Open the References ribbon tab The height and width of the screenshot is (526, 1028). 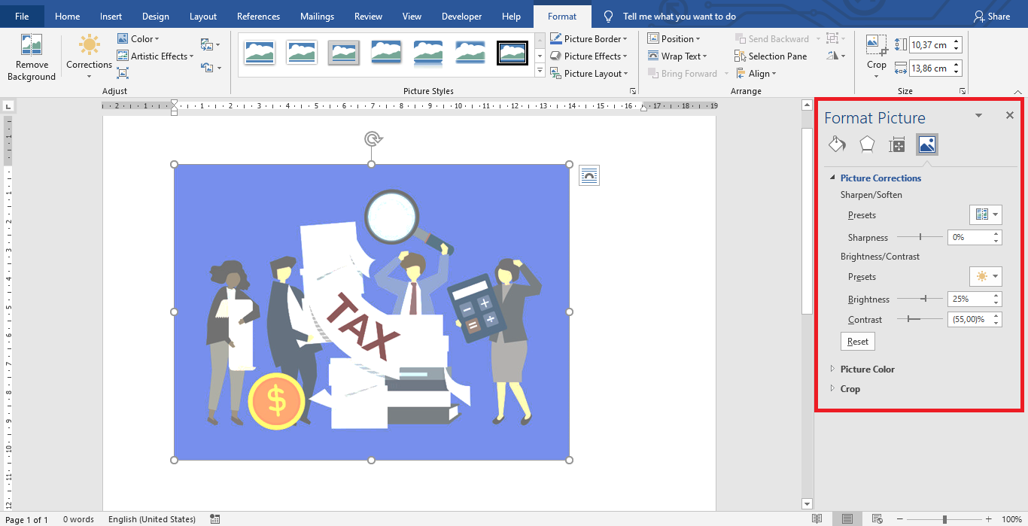(258, 17)
